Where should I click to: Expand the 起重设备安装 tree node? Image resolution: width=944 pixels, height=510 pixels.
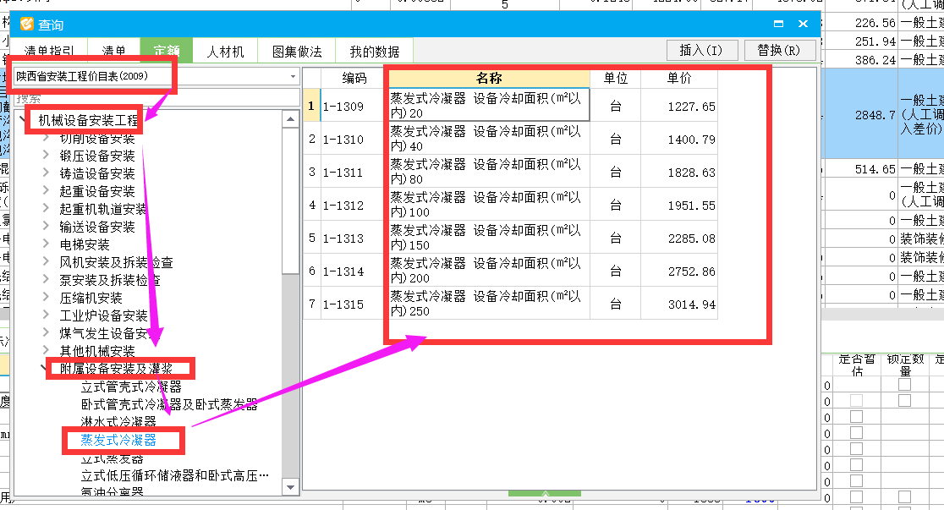pos(46,191)
